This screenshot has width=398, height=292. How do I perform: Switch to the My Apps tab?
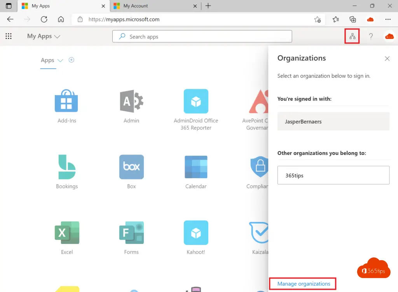63,6
